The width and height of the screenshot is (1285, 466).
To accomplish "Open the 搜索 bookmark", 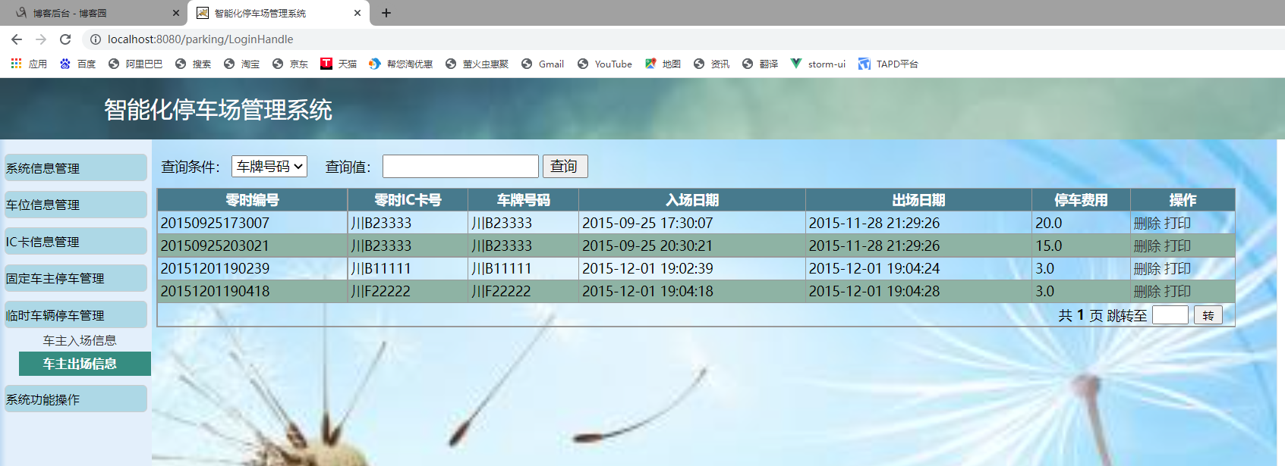I will (193, 64).
